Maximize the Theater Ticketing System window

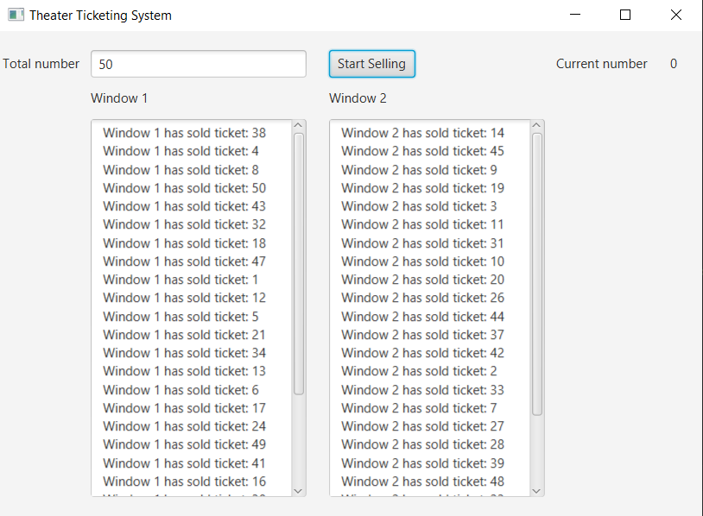[625, 15]
